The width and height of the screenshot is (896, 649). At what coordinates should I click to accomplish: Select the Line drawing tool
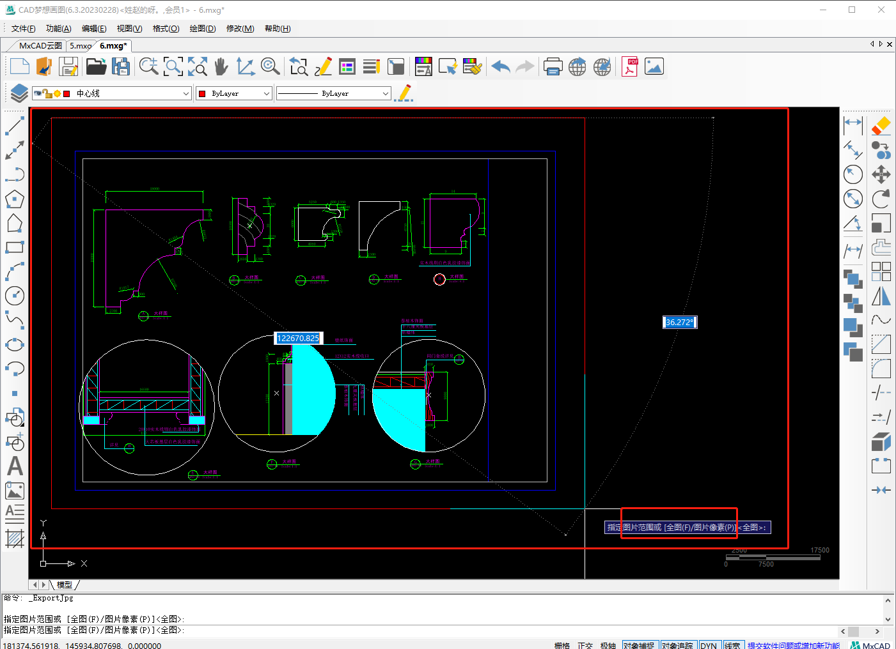15,125
